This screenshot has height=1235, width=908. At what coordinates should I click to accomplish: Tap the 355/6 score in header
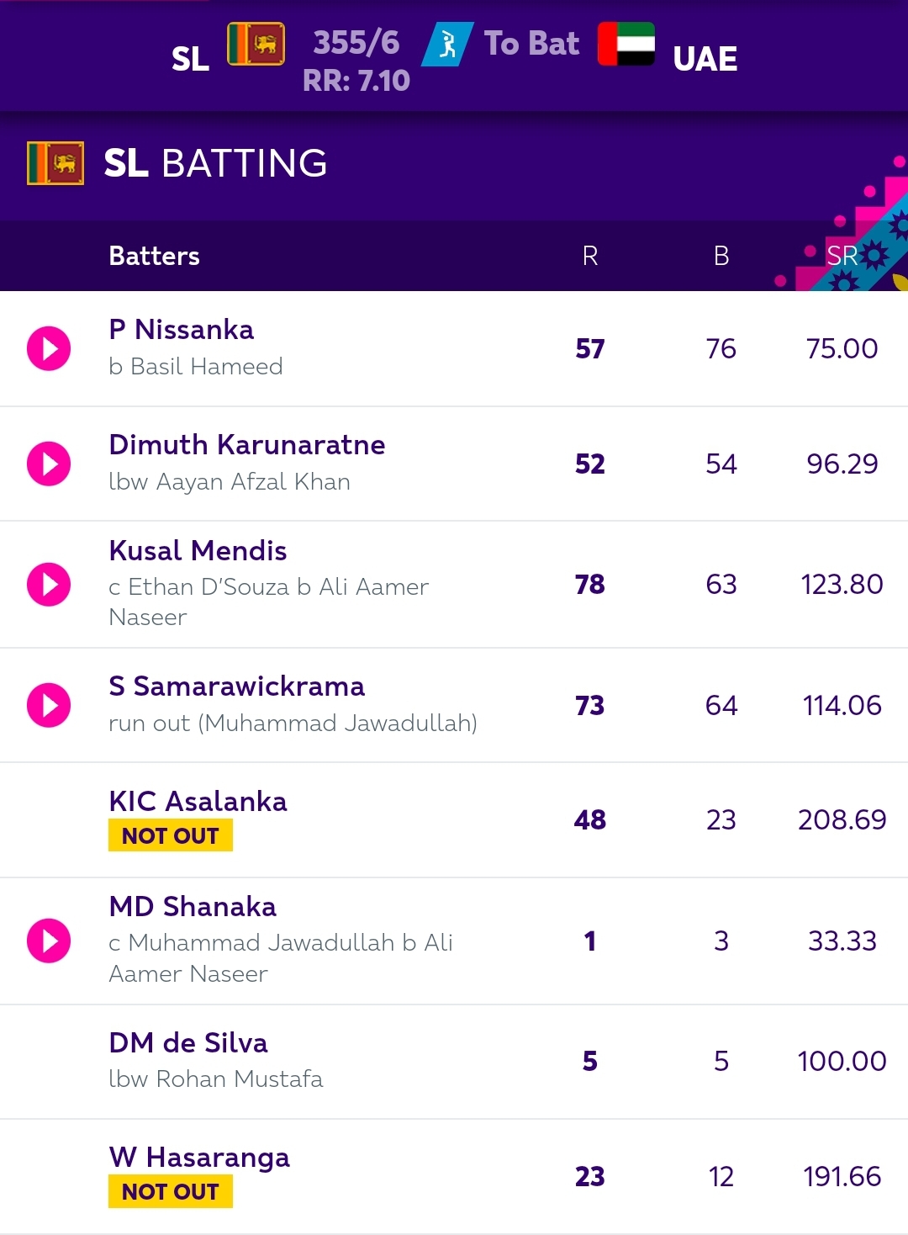pyautogui.click(x=356, y=43)
